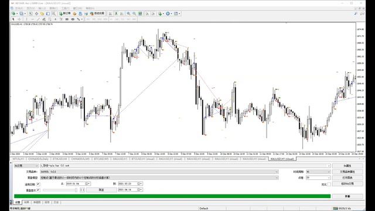Select the arrow cursor tool
This screenshot has width=375, height=211.
[13, 19]
